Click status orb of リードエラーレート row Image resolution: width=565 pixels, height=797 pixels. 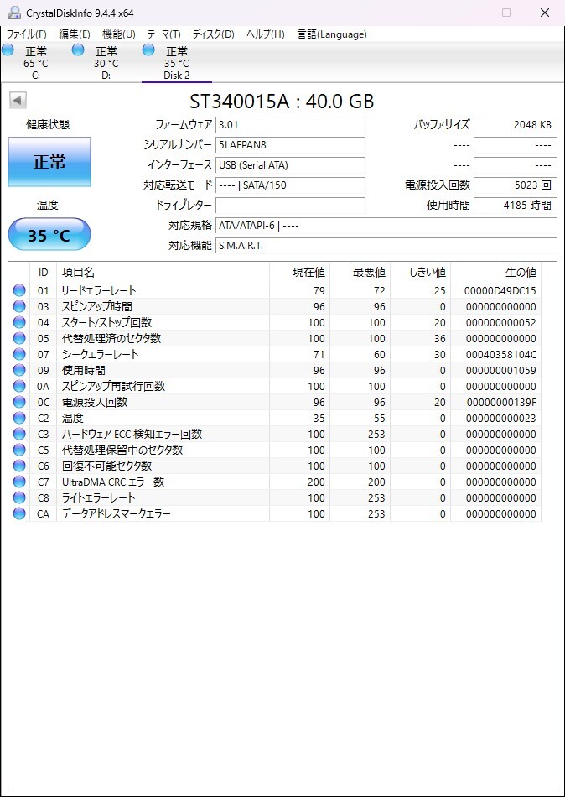[19, 291]
